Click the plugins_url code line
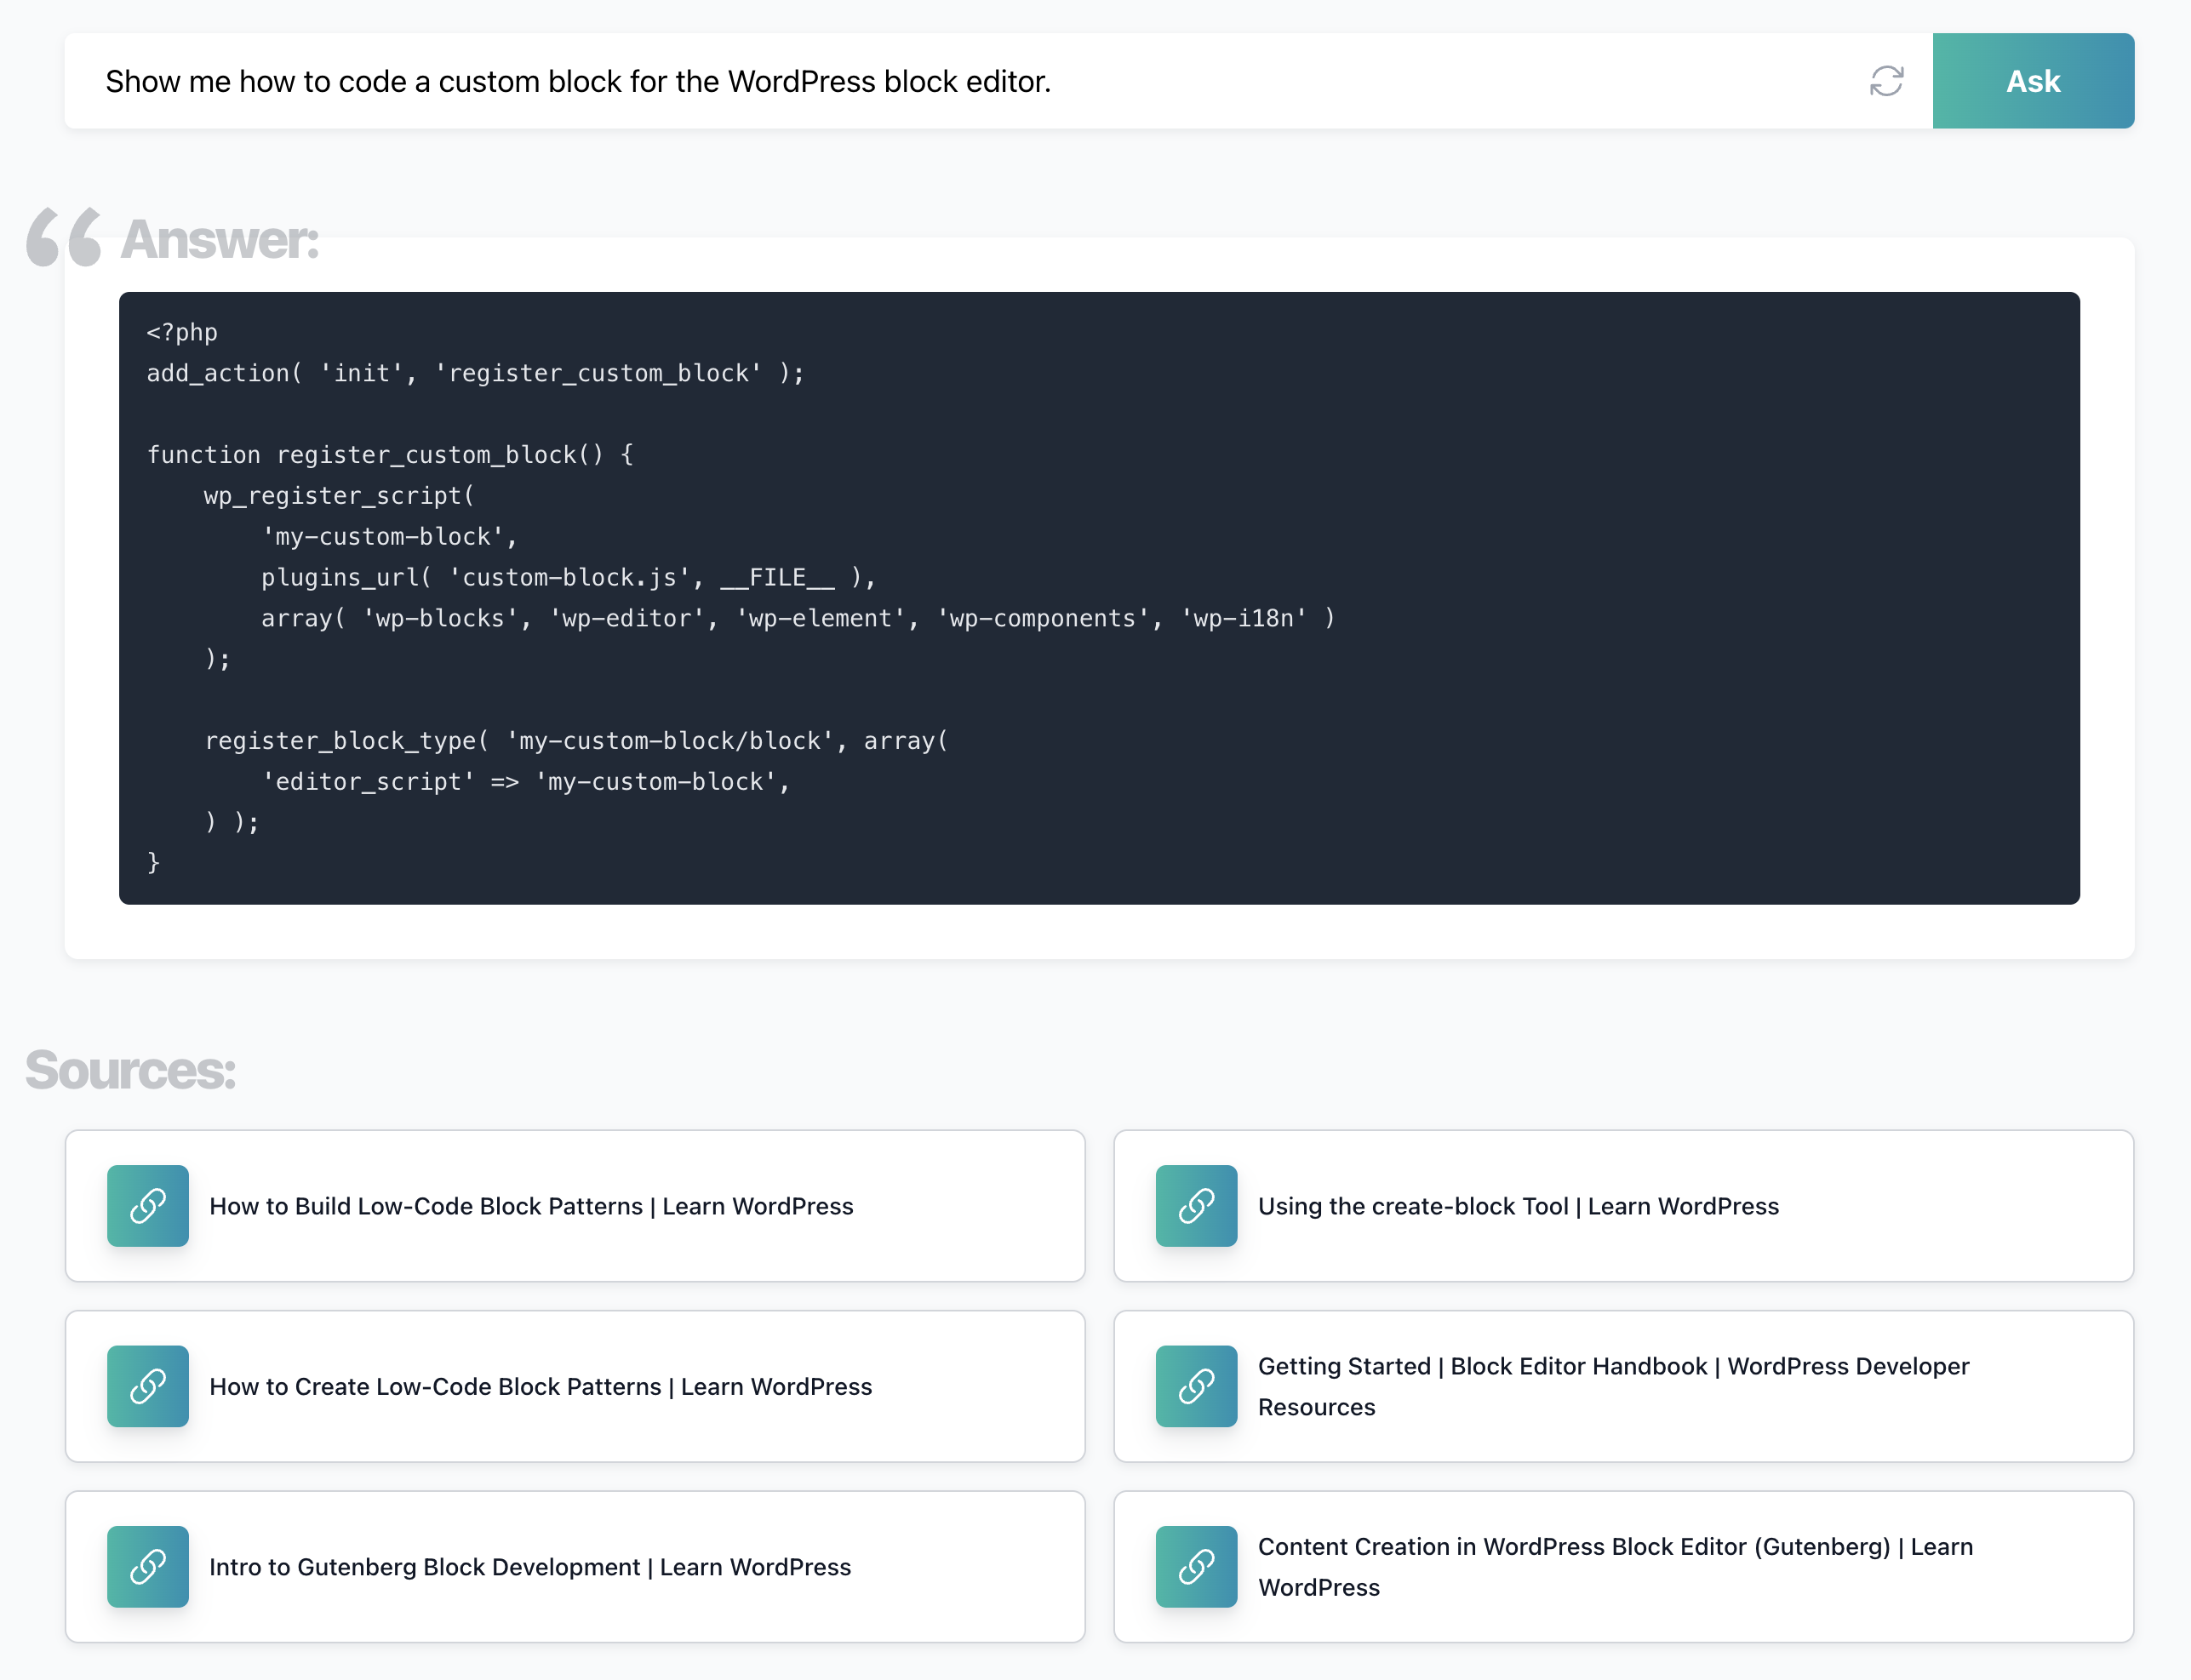This screenshot has width=2191, height=1680. pos(568,577)
